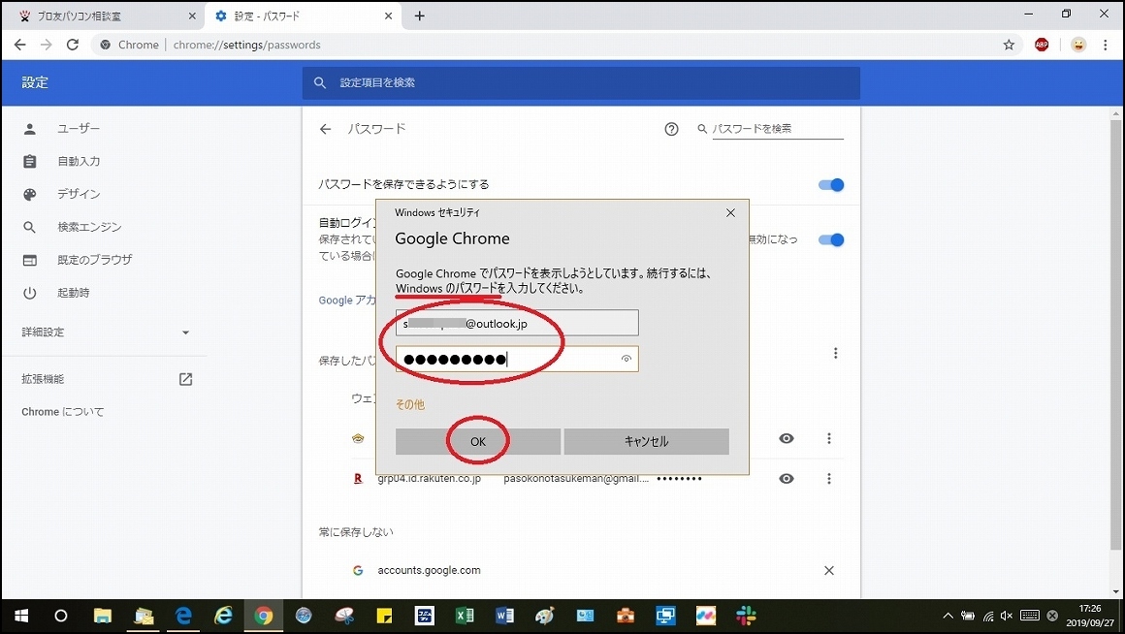
Task: Open the first File Explorer taskbar icon
Action: [103, 617]
